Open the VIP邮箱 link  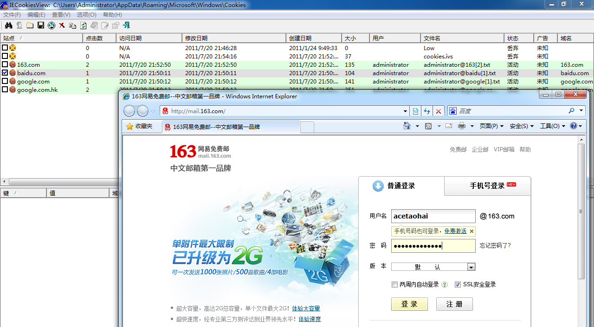tap(504, 149)
